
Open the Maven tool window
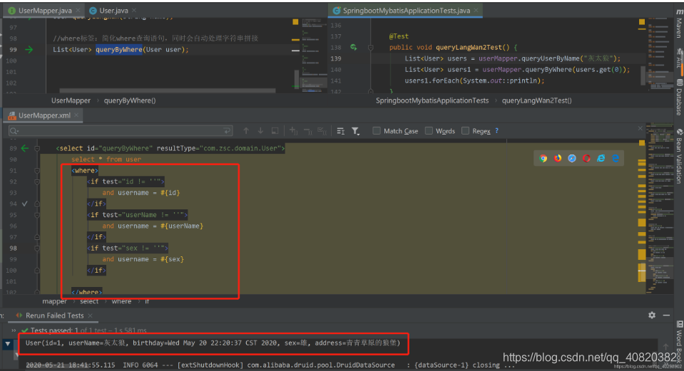tap(679, 23)
